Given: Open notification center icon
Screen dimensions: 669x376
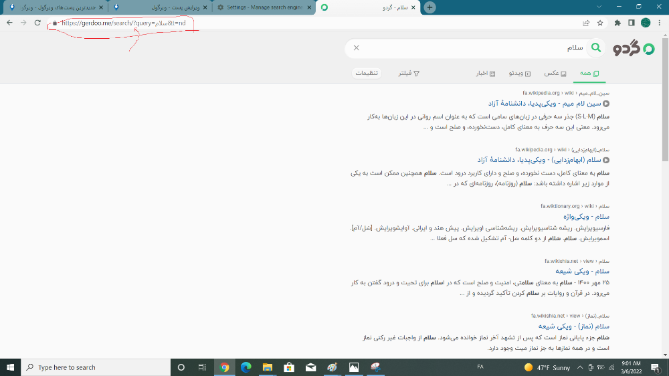Looking at the screenshot, I should click(x=656, y=367).
